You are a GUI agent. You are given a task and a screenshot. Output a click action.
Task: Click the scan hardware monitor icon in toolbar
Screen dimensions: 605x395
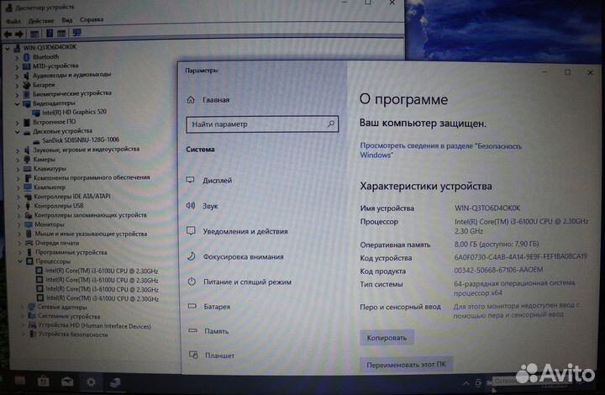click(x=76, y=33)
